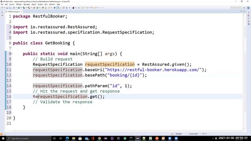Click the green Run toolbar icon
251x141 pixels.
click(19, 8)
